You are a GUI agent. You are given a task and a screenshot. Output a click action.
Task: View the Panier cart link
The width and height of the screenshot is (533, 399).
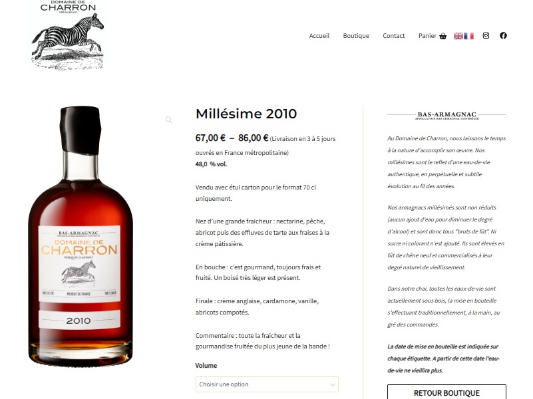click(427, 36)
